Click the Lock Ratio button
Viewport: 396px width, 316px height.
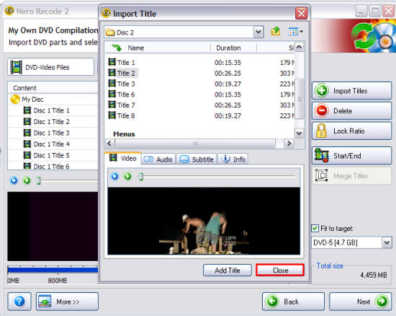click(352, 131)
